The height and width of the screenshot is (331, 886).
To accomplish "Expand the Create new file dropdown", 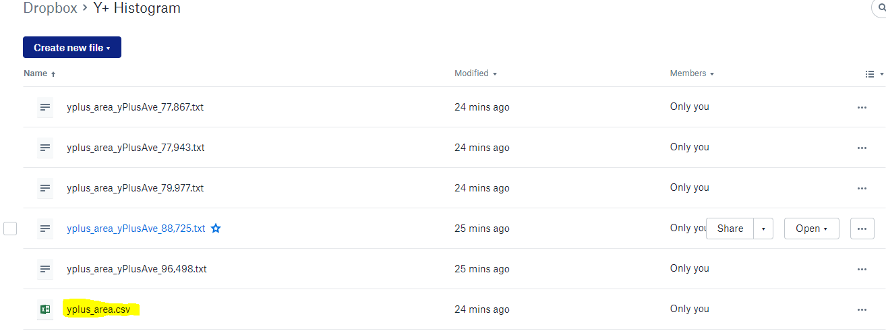I will point(72,48).
